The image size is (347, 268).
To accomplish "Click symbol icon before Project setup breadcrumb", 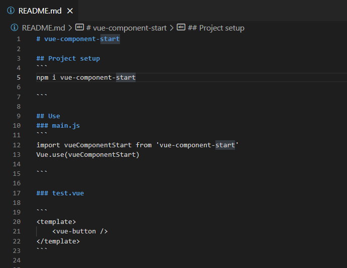I will point(181,27).
